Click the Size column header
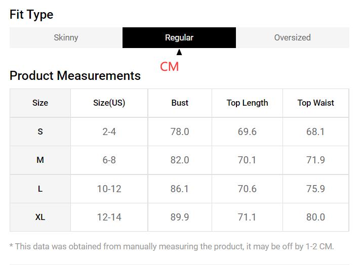 (40, 103)
